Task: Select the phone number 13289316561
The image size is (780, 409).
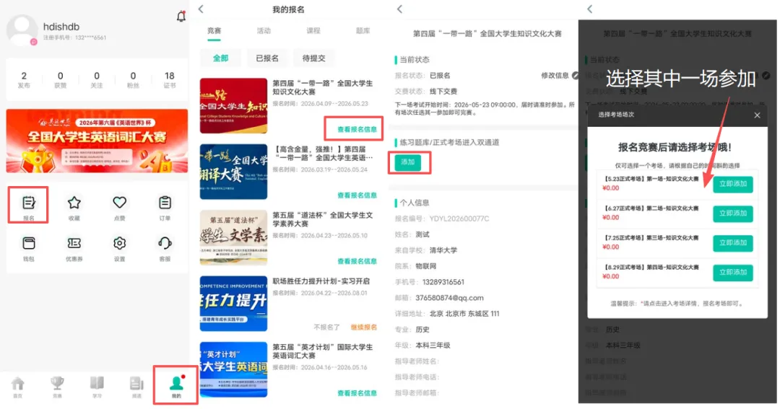Action: (x=443, y=282)
